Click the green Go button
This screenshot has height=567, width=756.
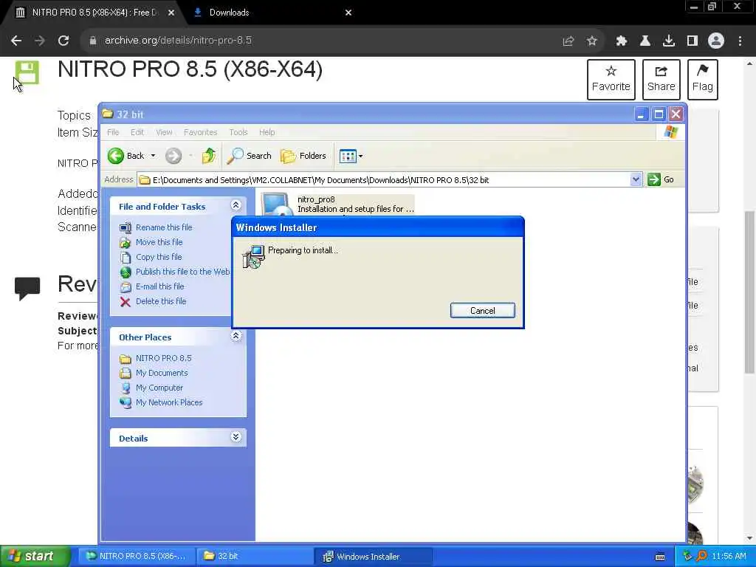tap(661, 180)
